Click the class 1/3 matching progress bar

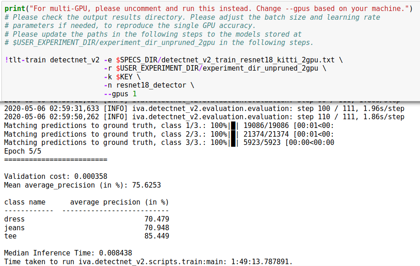click(x=233, y=126)
